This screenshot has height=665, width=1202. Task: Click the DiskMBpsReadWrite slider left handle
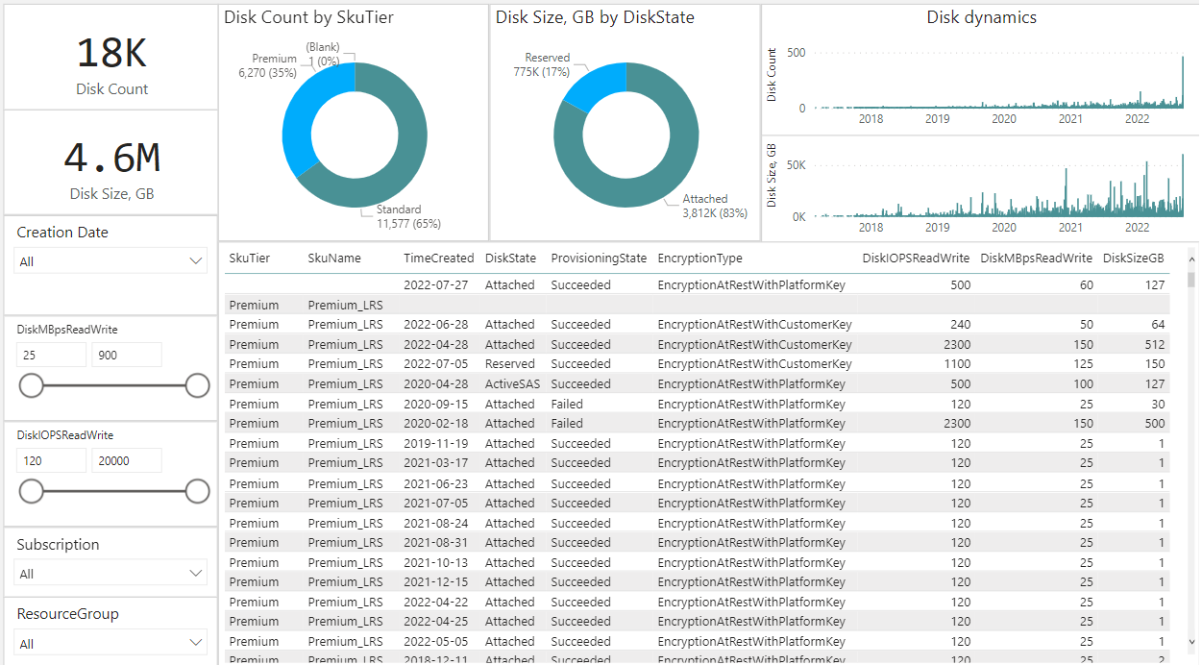tap(32, 385)
